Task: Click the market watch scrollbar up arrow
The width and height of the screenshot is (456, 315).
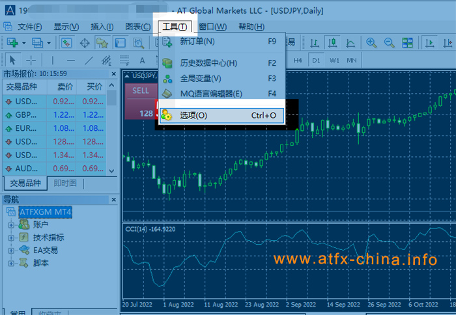Action: click(111, 85)
